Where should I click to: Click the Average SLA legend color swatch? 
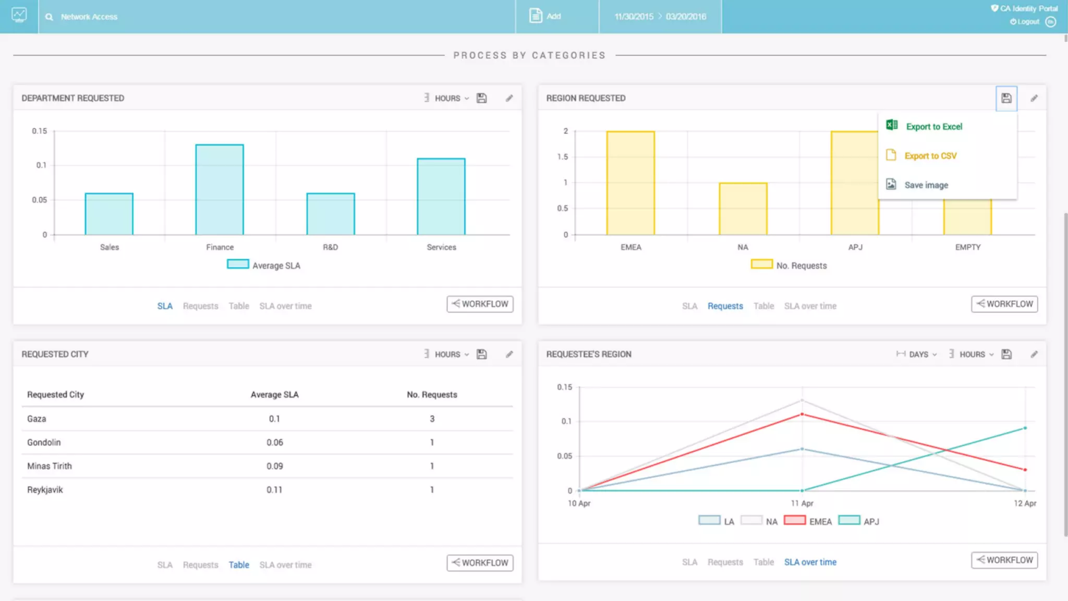pyautogui.click(x=238, y=265)
